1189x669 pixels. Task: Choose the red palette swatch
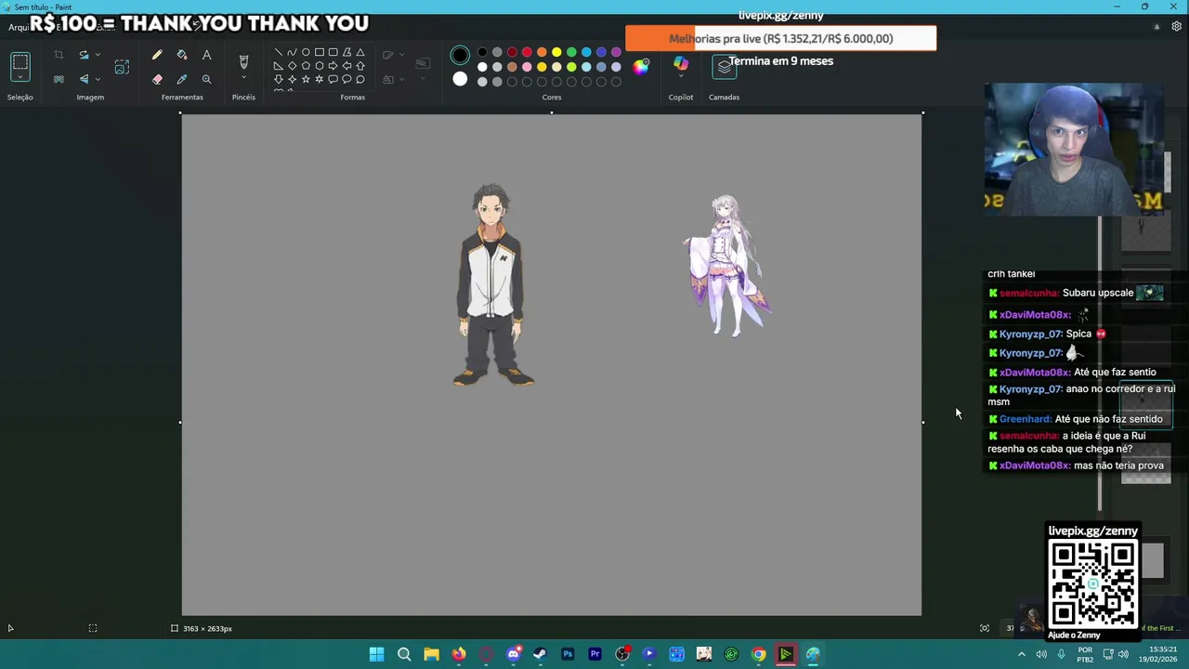[x=527, y=52]
